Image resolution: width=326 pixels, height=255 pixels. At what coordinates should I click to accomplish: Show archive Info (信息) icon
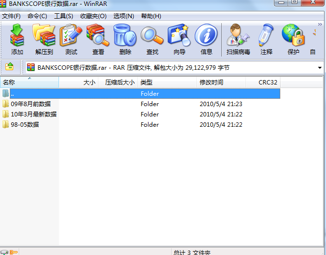206,39
